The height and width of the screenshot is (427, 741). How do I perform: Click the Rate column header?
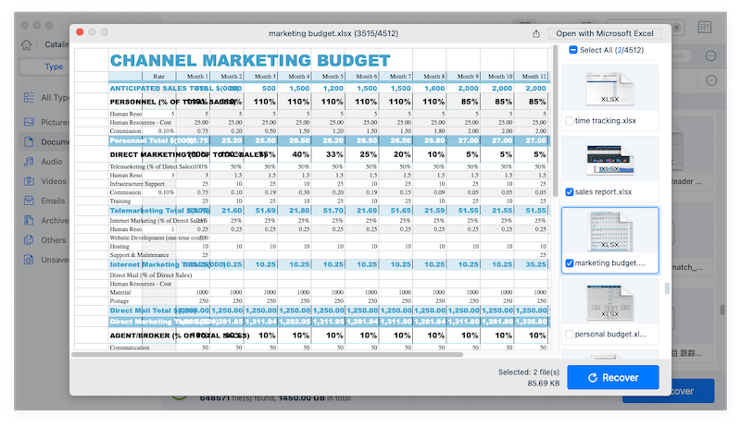[x=158, y=77]
